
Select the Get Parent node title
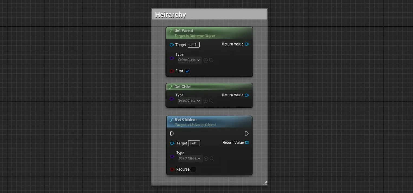184,31
